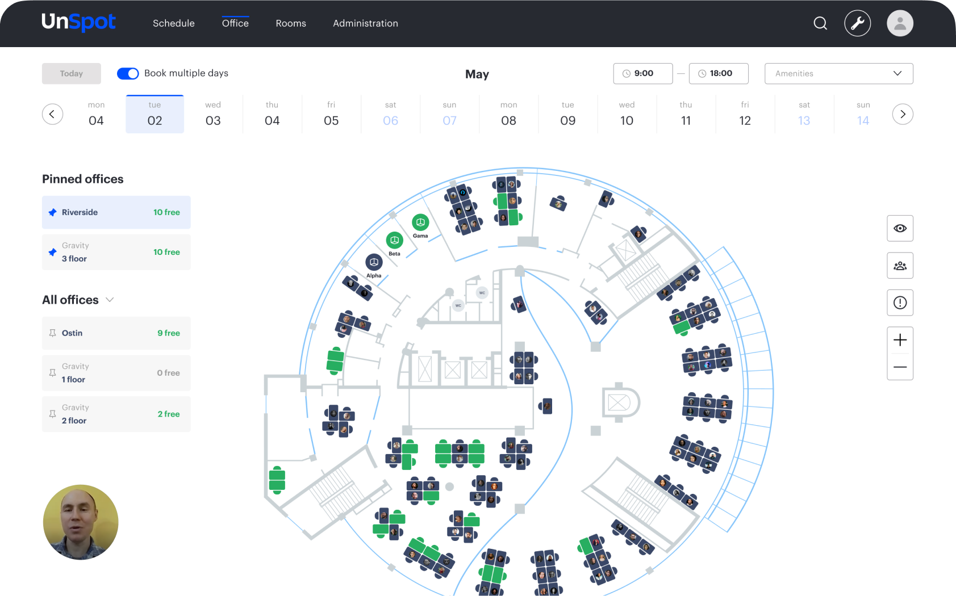Click the people group icon

[x=900, y=266]
